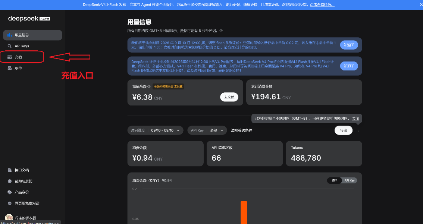Open the API Key 全部 filter dropdown
Image resolution: width=423 pixels, height=224 pixels.
[x=207, y=130]
